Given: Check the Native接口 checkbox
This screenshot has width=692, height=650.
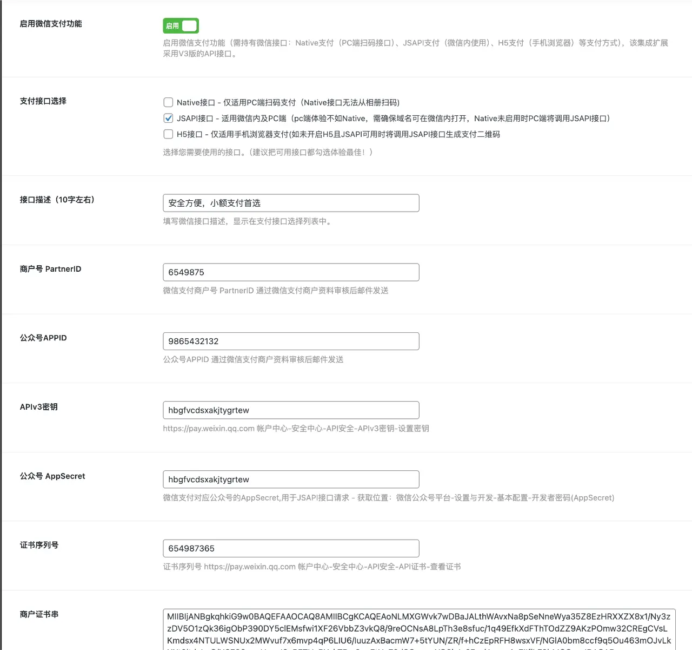Looking at the screenshot, I should (x=168, y=102).
